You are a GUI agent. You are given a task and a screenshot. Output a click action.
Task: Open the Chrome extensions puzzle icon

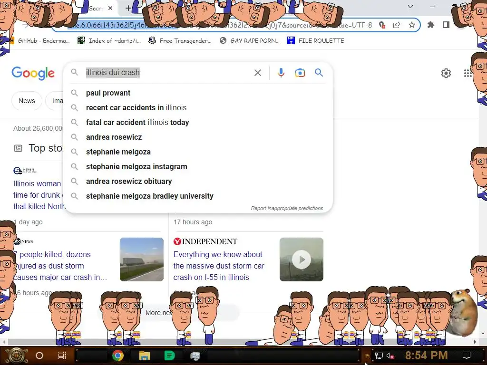pos(431,25)
